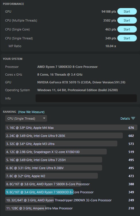Open the How We Measure link
Screen dimensions: 140x216
tap(31, 112)
